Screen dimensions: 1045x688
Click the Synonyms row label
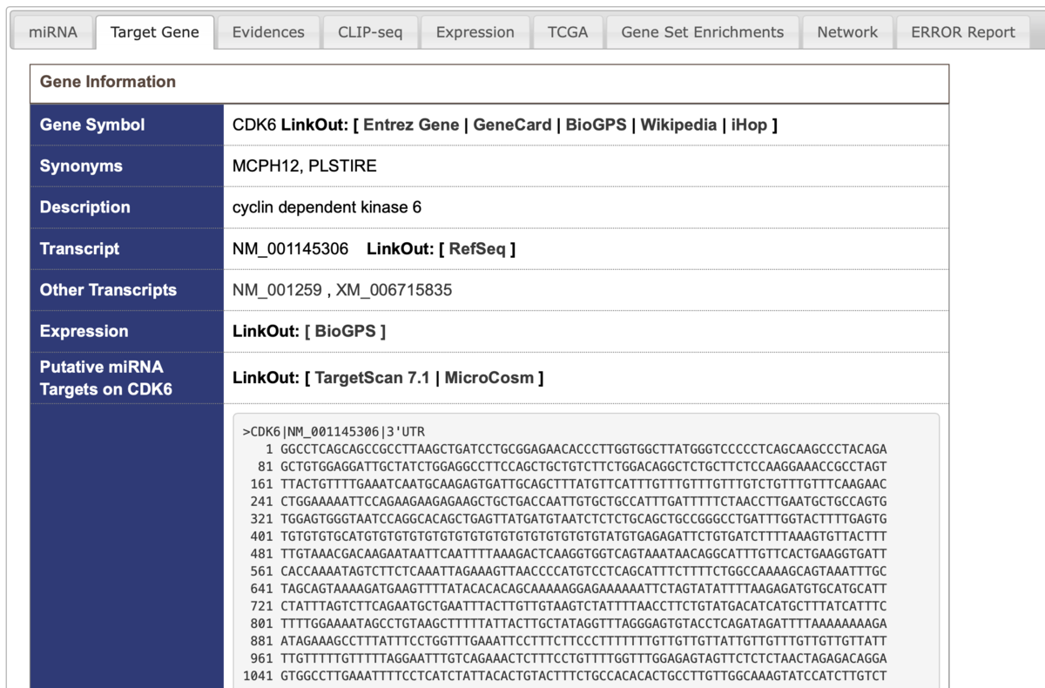[81, 165]
